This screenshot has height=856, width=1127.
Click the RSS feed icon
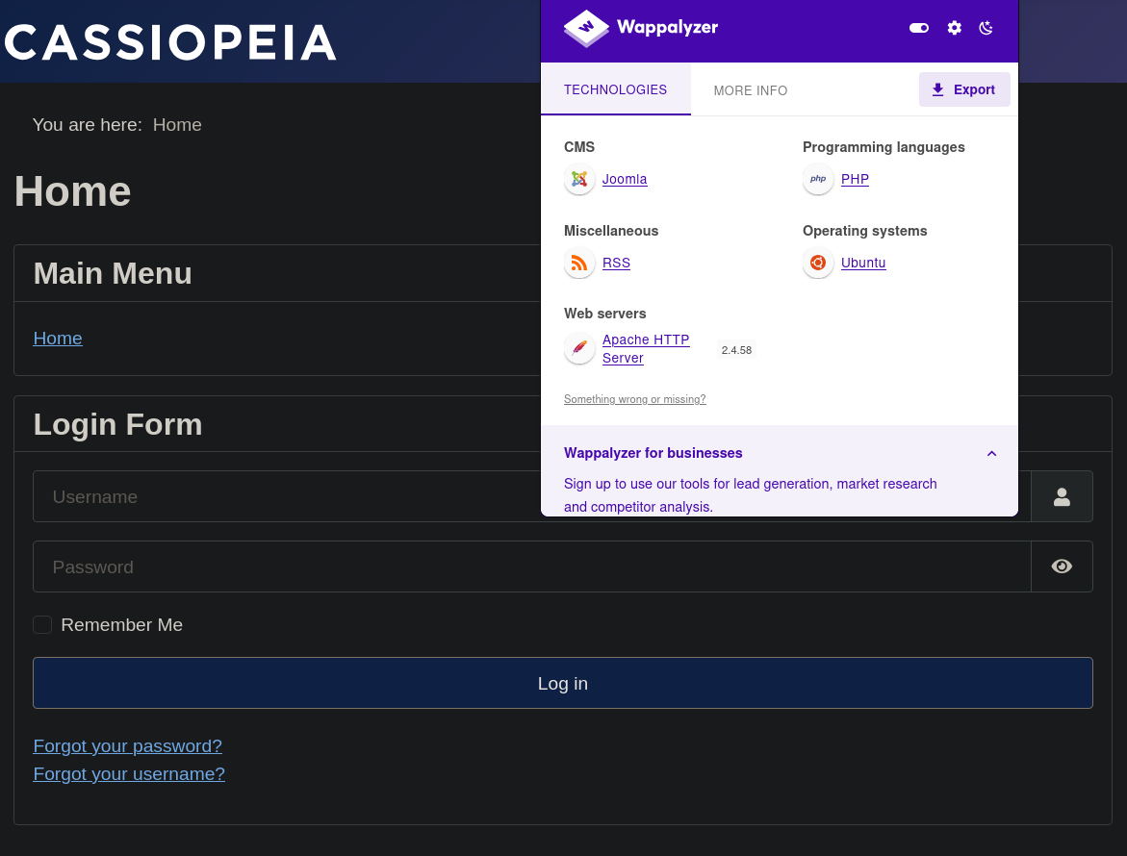[x=579, y=263]
